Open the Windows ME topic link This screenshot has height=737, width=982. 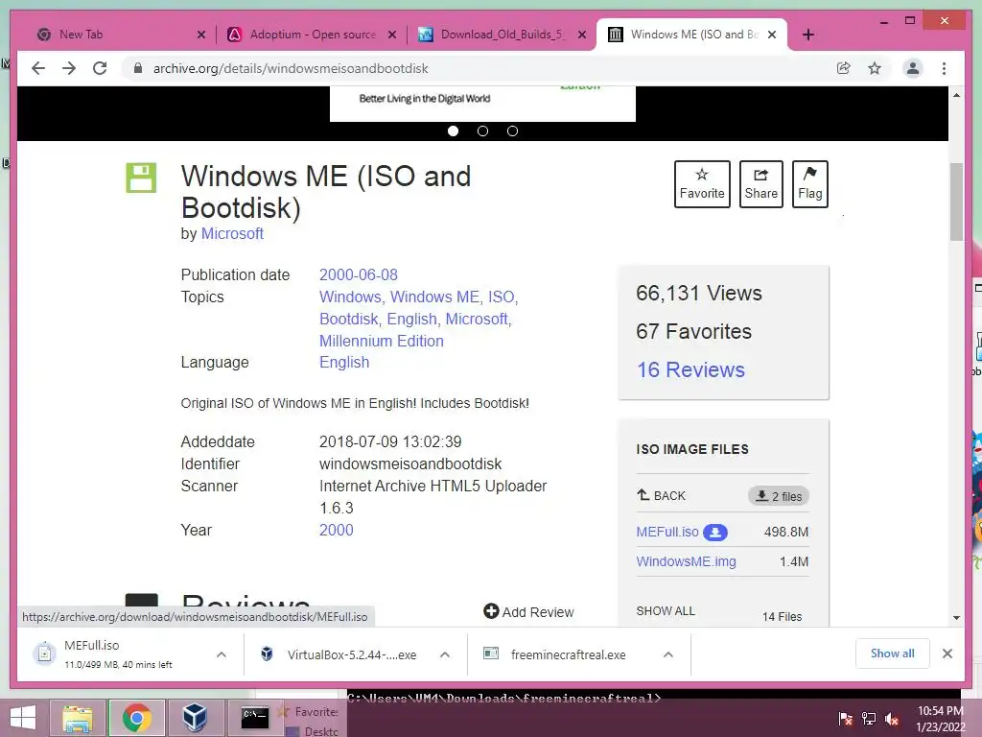(434, 297)
